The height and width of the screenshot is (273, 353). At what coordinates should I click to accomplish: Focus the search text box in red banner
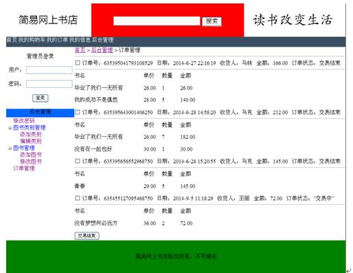(157, 21)
